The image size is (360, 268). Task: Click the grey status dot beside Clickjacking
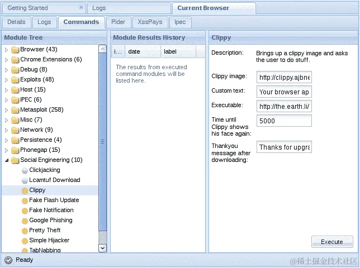(25, 170)
